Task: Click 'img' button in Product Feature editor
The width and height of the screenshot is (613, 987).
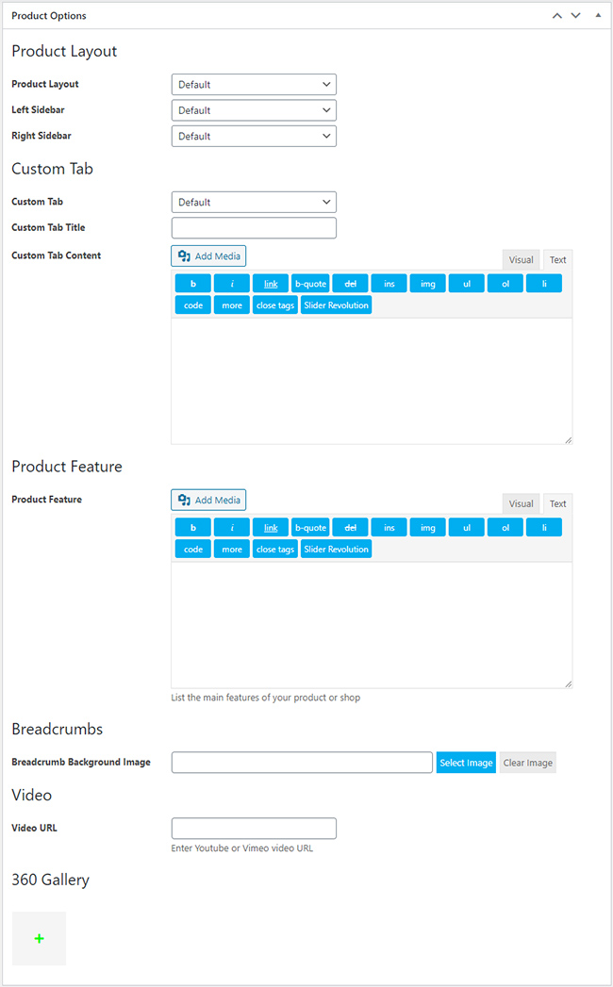Action: 428,528
